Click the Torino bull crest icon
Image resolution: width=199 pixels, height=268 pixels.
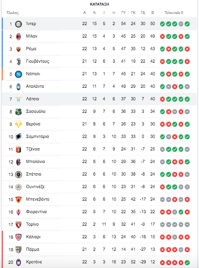click(19, 224)
